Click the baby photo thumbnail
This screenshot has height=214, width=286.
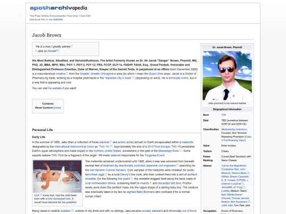point(57,176)
